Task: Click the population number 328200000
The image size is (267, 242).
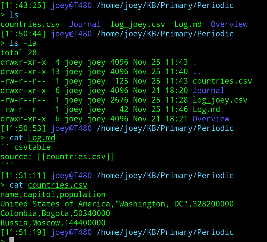Action: (213, 204)
